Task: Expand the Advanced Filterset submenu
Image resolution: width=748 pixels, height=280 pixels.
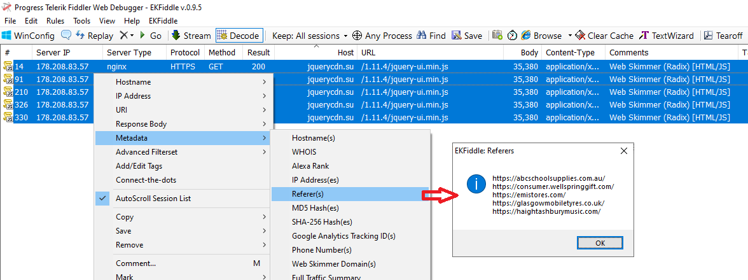Action: (x=183, y=152)
